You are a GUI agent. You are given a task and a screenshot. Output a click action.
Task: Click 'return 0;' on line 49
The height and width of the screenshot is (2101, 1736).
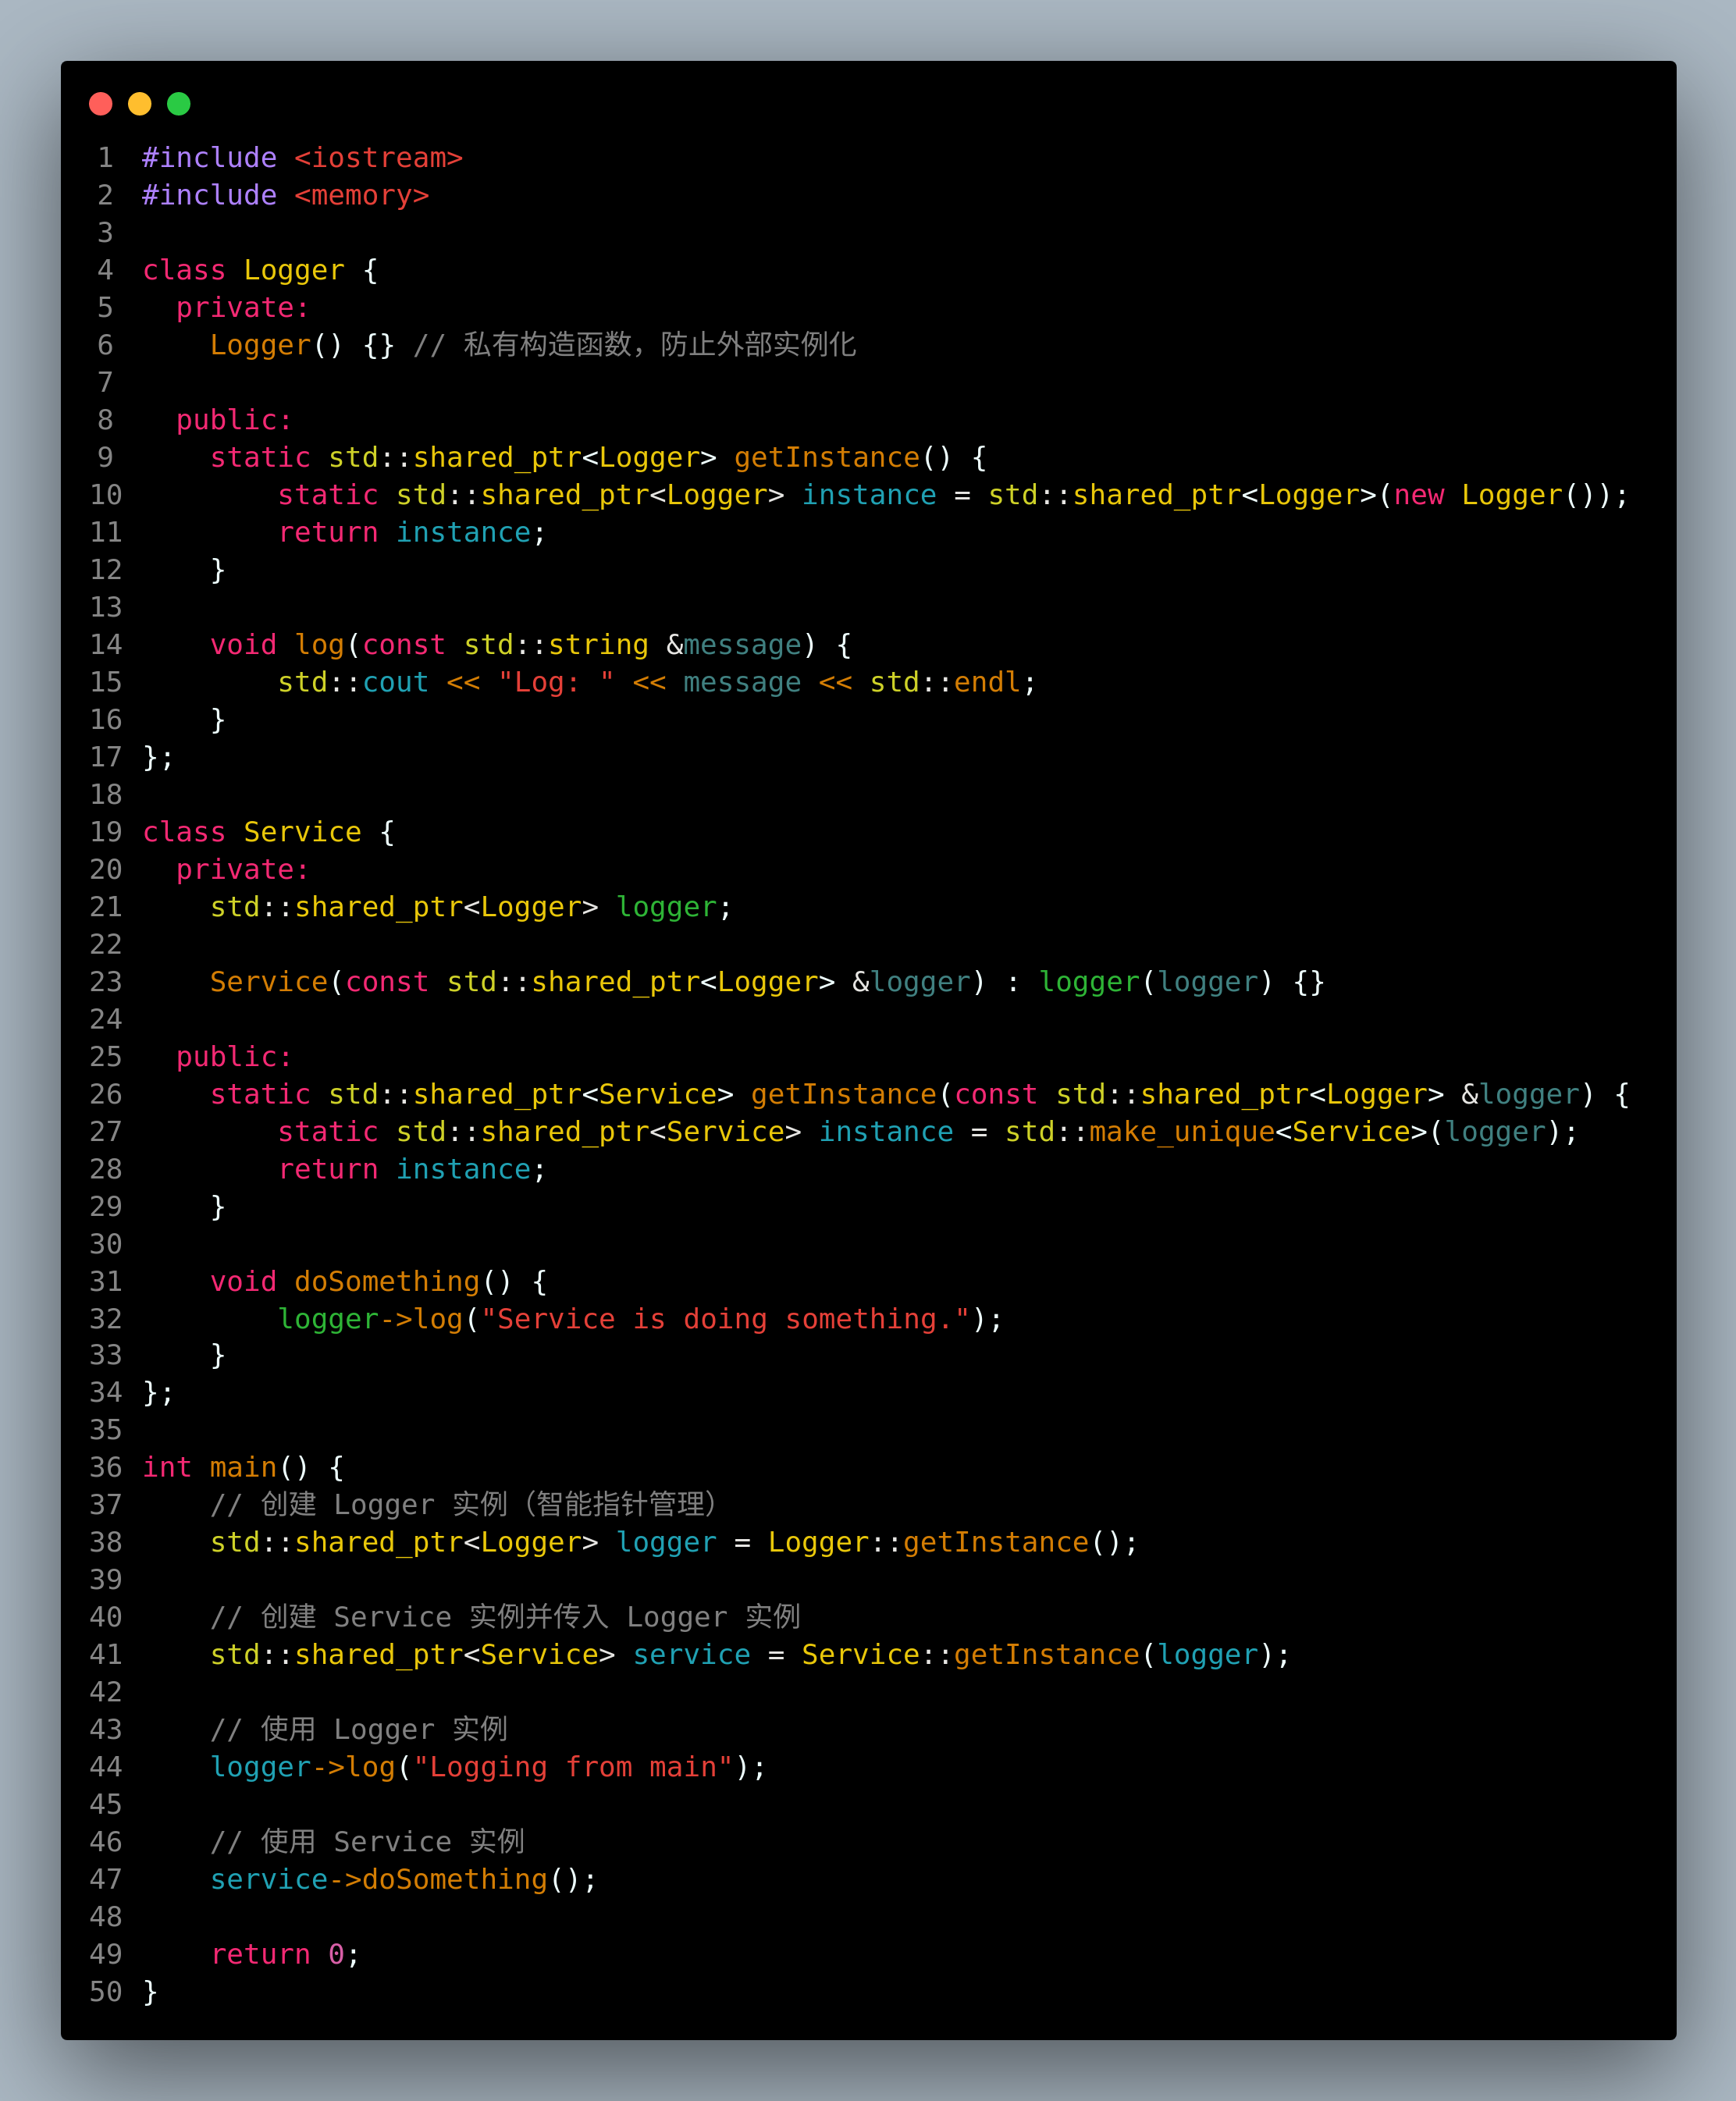click(285, 1954)
